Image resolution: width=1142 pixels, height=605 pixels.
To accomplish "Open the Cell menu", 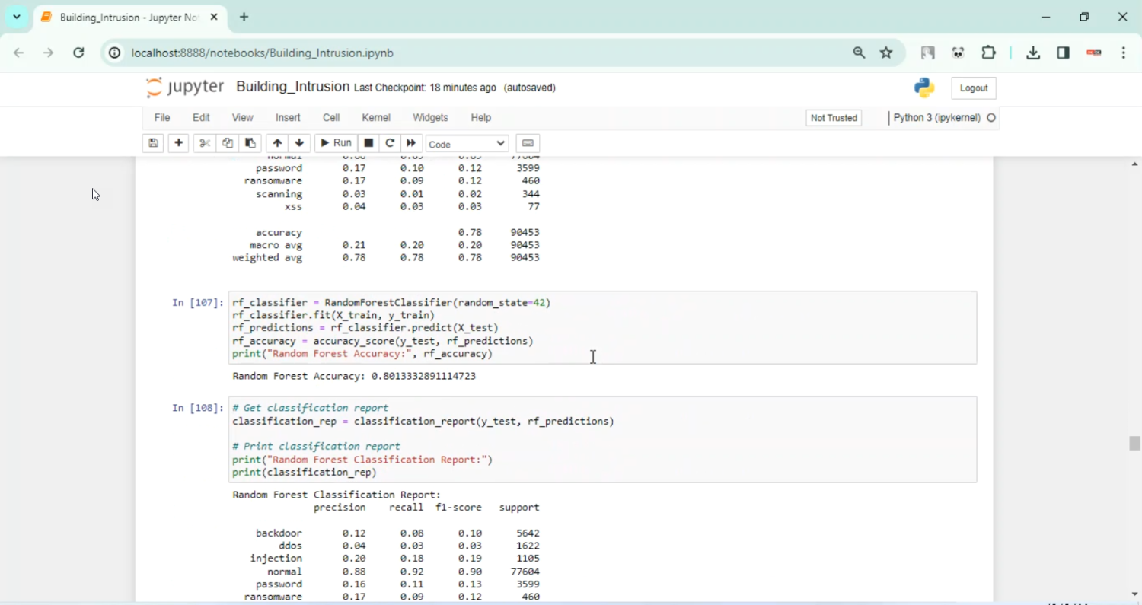I will click(x=330, y=118).
